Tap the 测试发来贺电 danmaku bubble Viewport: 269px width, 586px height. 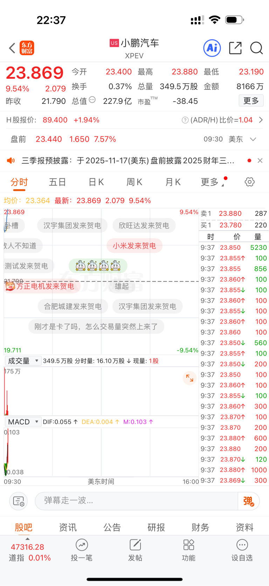click(29, 266)
